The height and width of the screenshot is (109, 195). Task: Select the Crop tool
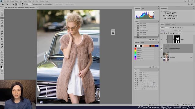(x=2, y=21)
